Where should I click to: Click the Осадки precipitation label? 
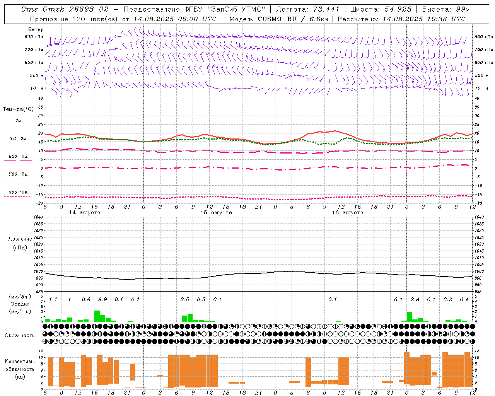pos(20,304)
